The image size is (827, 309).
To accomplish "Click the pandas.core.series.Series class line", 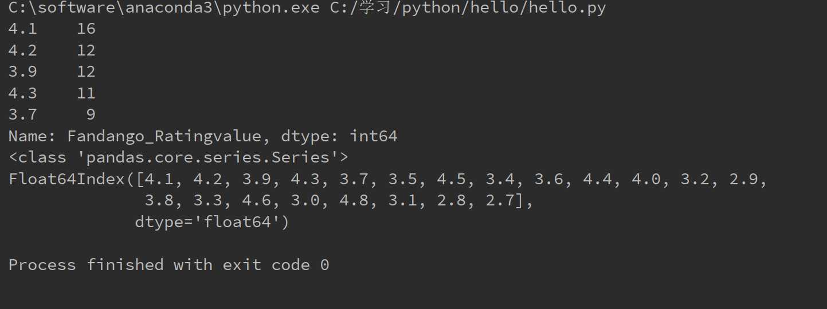I will coord(178,157).
